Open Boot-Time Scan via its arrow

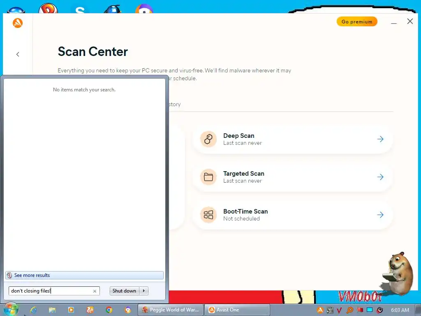click(x=380, y=215)
